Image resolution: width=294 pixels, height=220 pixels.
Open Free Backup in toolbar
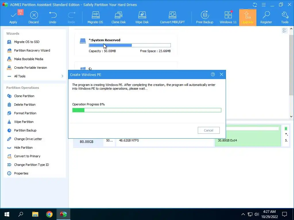[x=204, y=17]
